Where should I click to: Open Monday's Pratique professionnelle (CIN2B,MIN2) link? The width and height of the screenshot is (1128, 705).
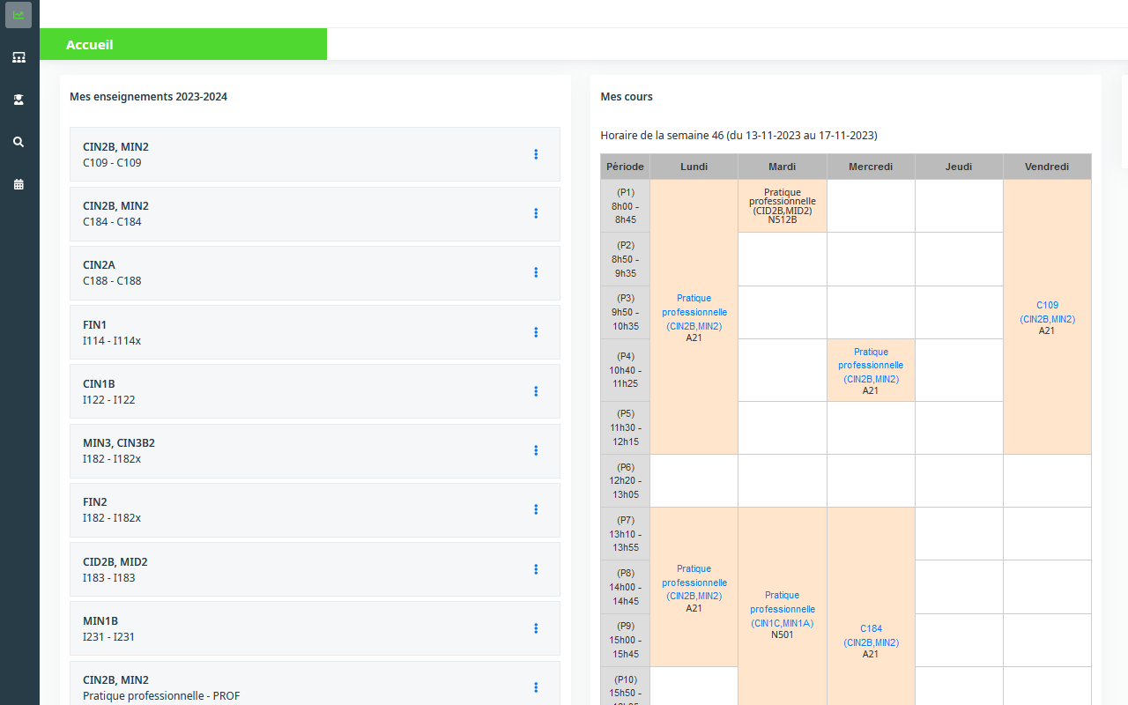[694, 312]
